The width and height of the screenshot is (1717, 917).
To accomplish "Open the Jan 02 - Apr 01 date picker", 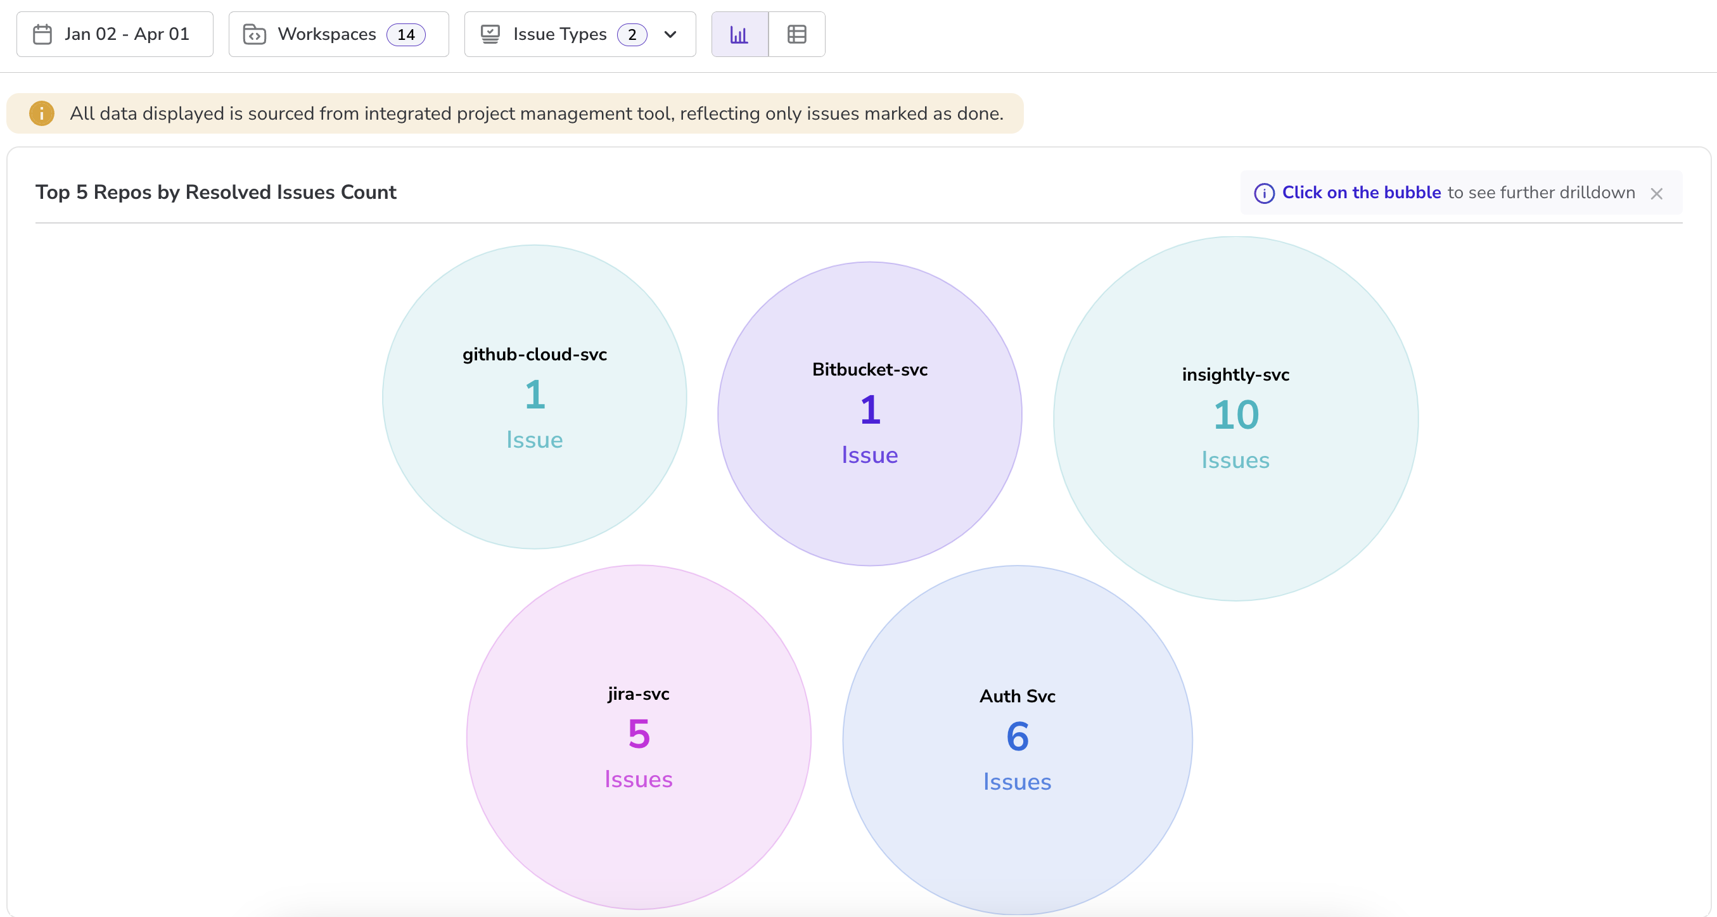I will [127, 34].
